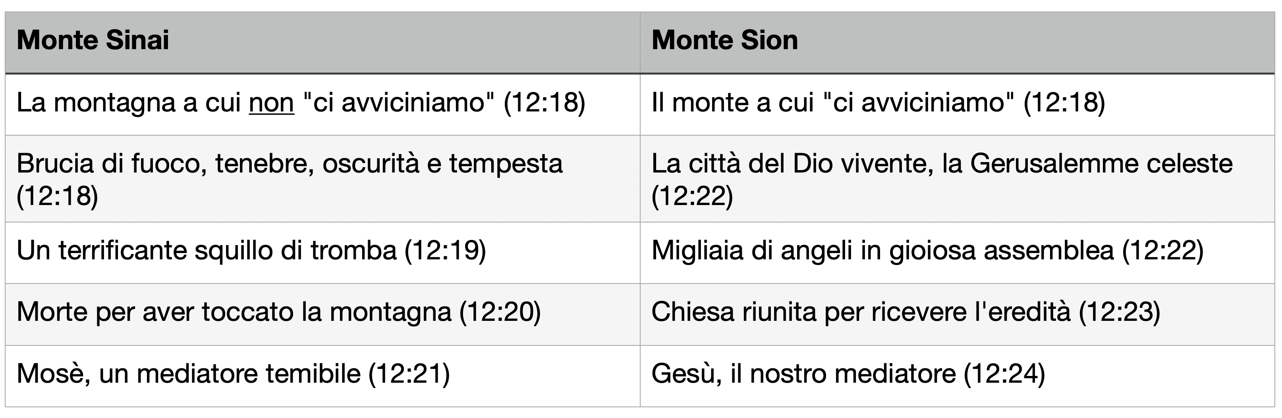Click the verse reference "(12:23)"
This screenshot has height=418, width=1282.
[1119, 312]
